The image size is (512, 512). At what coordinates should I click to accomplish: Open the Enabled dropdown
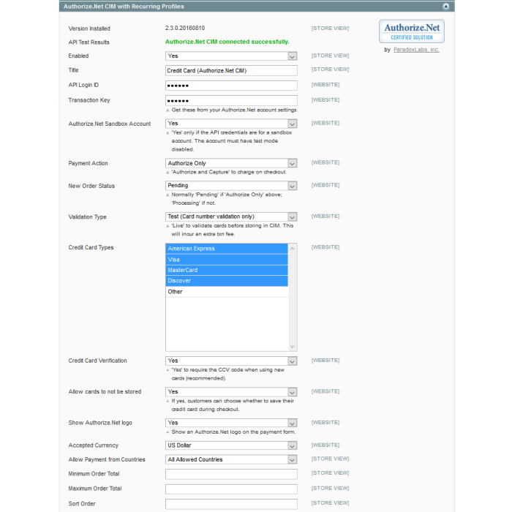(231, 56)
